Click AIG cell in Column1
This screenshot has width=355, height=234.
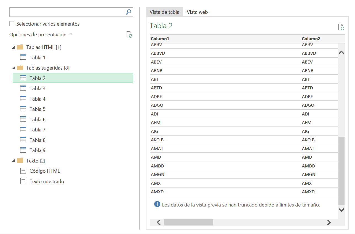click(225, 131)
